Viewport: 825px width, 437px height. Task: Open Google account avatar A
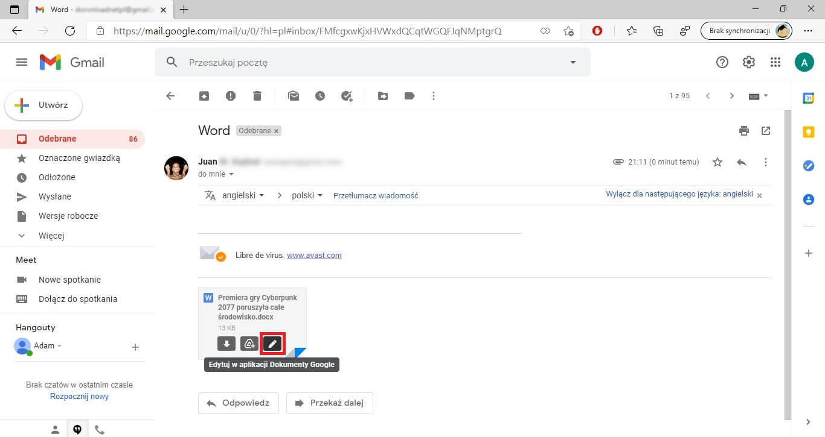[804, 62]
